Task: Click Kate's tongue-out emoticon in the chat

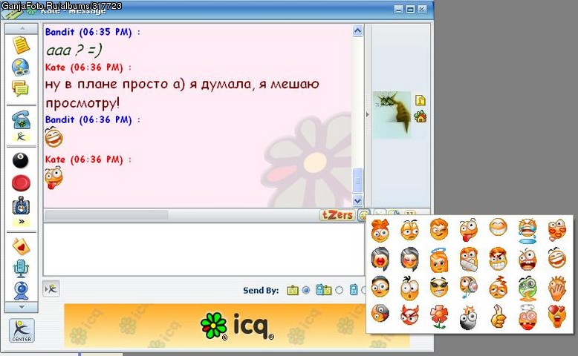Action: coord(53,177)
